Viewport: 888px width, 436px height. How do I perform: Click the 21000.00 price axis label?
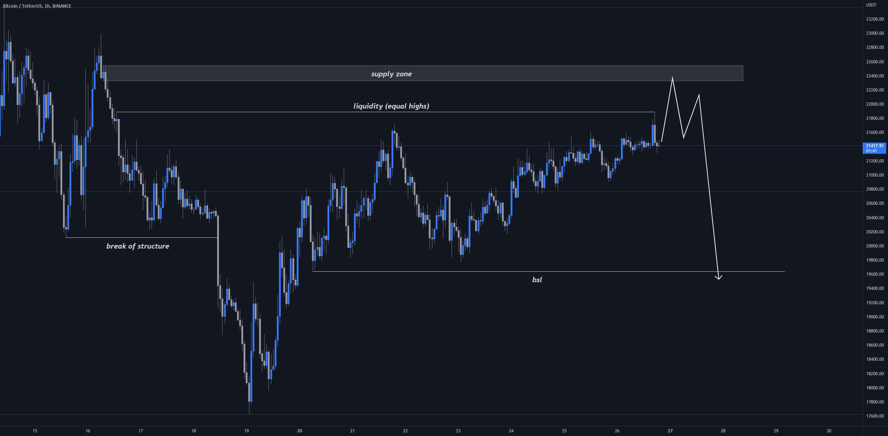[875, 175]
